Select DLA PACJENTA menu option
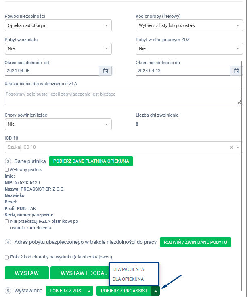 click(x=128, y=269)
